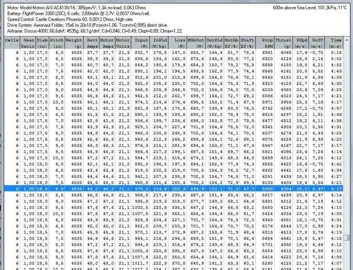
Task: Click the Input (W) column header
Action: point(141,43)
